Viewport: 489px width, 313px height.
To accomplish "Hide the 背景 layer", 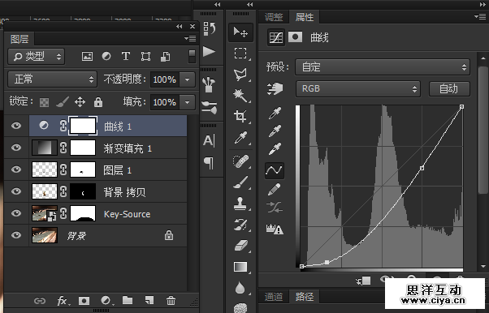I will [16, 235].
